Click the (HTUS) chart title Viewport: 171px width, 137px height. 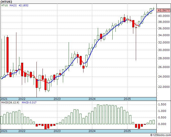[x=6, y=2]
